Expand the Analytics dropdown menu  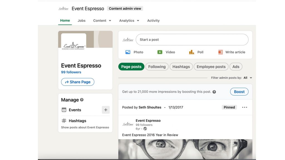pyautogui.click(x=129, y=21)
